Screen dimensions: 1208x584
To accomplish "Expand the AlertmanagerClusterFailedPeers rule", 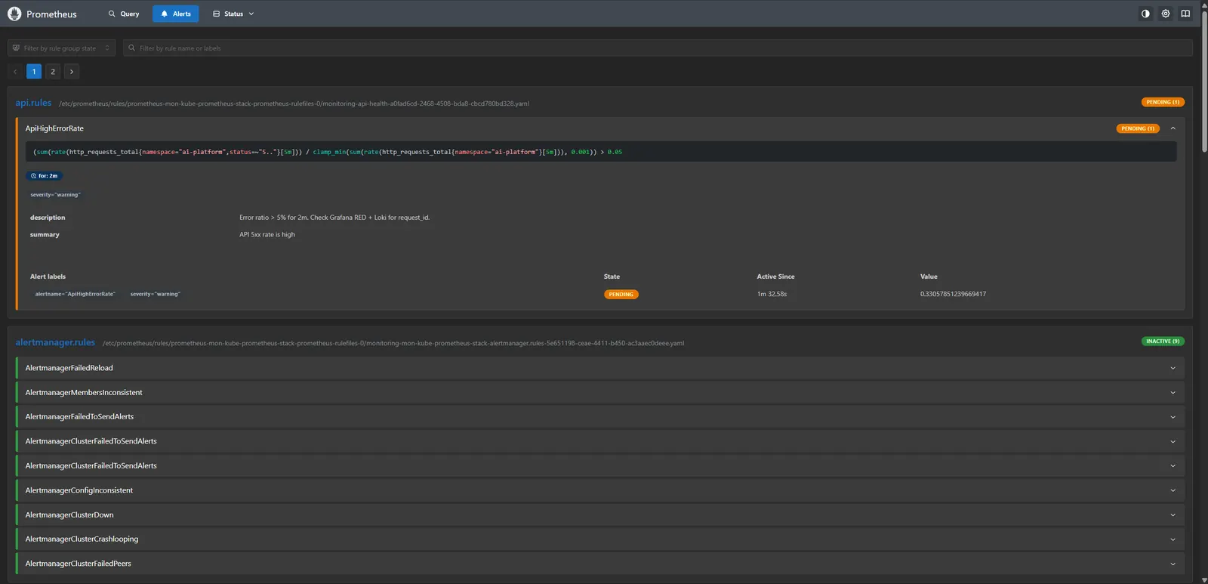I will coord(600,564).
